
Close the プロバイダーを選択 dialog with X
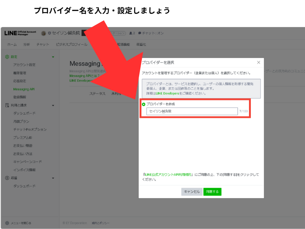click(x=258, y=62)
